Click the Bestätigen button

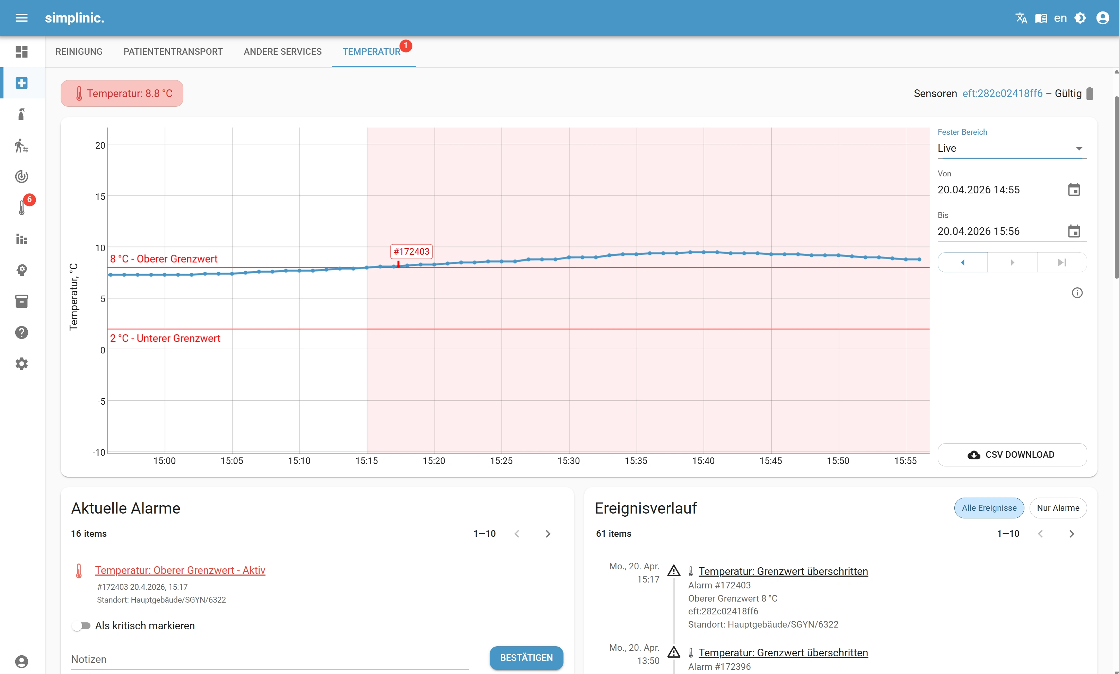point(526,657)
